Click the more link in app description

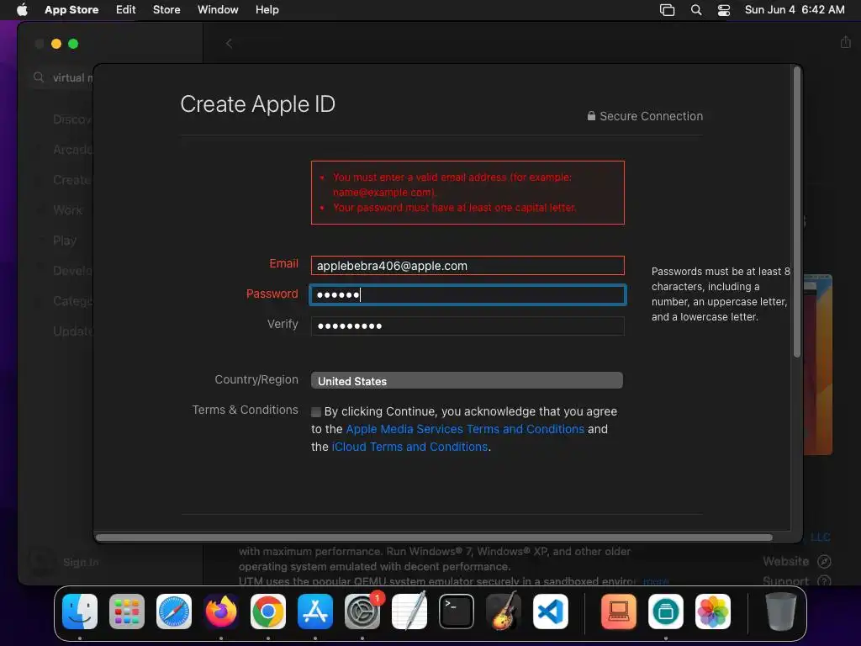656,581
